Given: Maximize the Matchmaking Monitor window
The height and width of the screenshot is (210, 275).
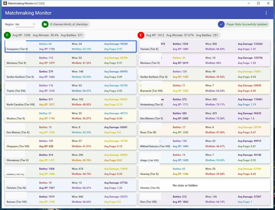Looking at the screenshot, I should 258,3.
